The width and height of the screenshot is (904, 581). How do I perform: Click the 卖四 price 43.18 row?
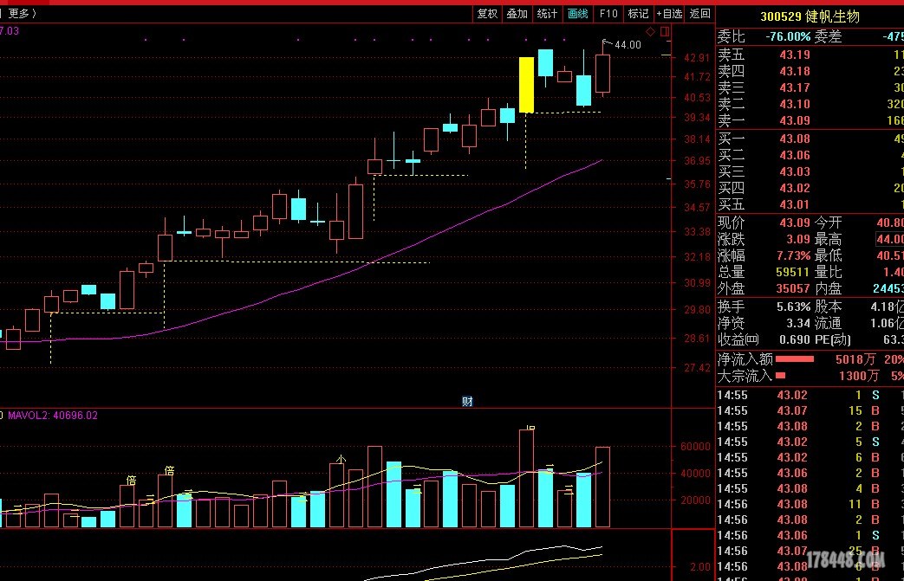810,71
